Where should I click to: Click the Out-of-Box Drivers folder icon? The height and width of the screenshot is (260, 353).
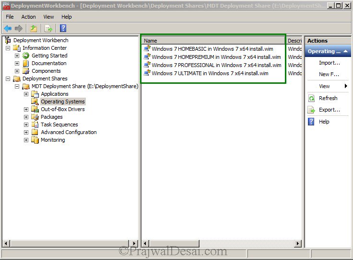pyautogui.click(x=35, y=109)
